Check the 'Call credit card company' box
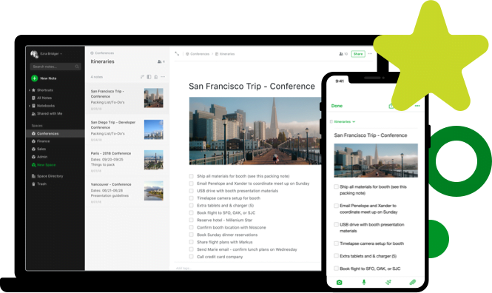The height and width of the screenshot is (293, 492). [x=191, y=257]
